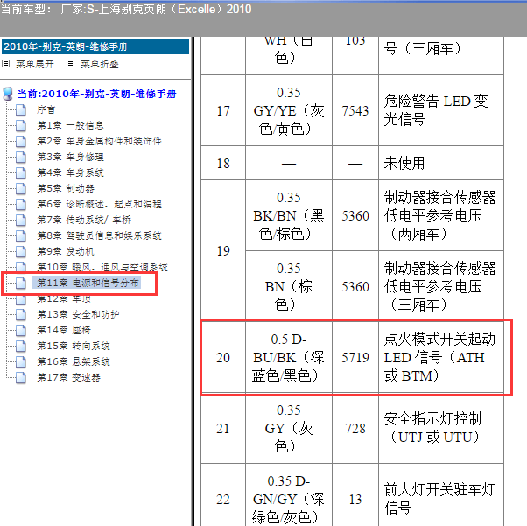The image size is (527, 526).
Task: Open the 序言 tree item
Action: click(46, 109)
